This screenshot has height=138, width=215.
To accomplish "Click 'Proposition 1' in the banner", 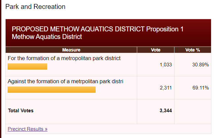I will point(165,29).
